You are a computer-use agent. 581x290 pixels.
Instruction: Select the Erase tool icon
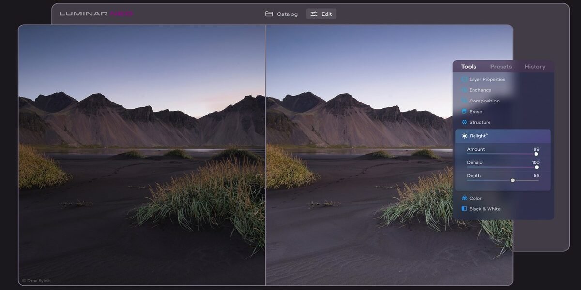(x=464, y=112)
